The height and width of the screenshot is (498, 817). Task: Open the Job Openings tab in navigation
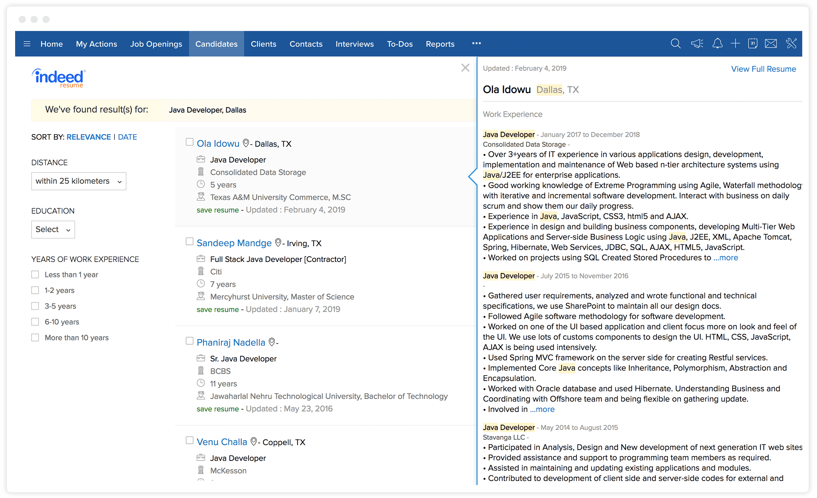pos(156,44)
